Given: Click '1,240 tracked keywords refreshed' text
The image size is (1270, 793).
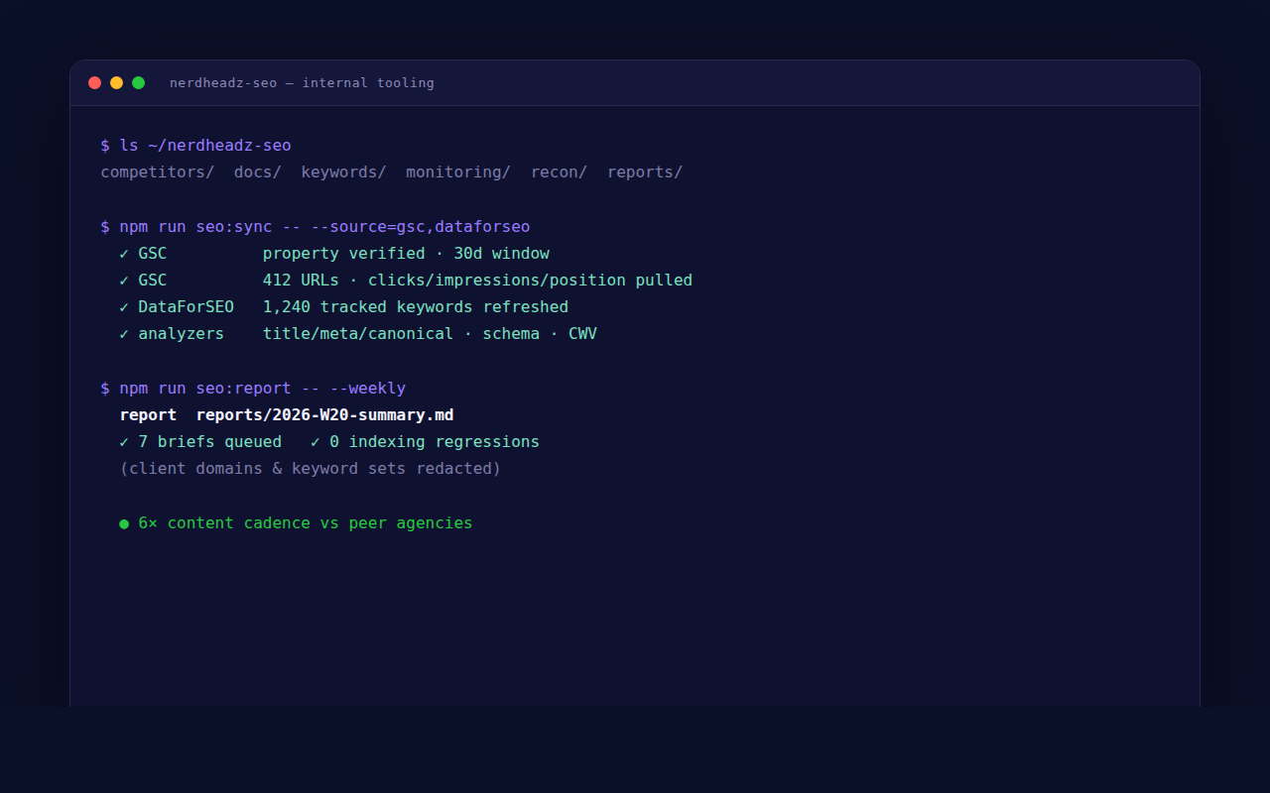Looking at the screenshot, I should coord(416,307).
